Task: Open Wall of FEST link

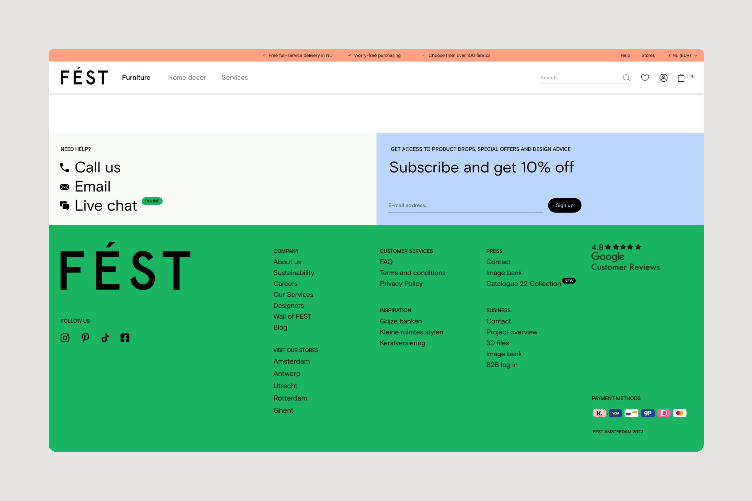Action: click(292, 316)
